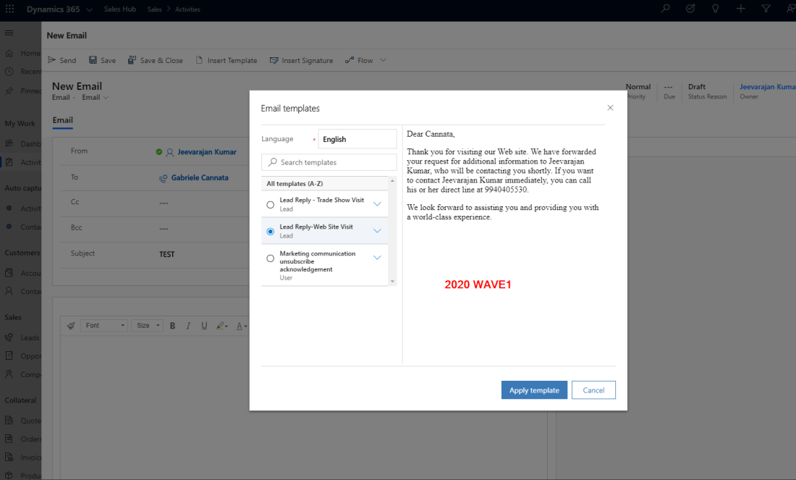Select Lead Reply - Trade Show Visit radio

click(x=271, y=205)
